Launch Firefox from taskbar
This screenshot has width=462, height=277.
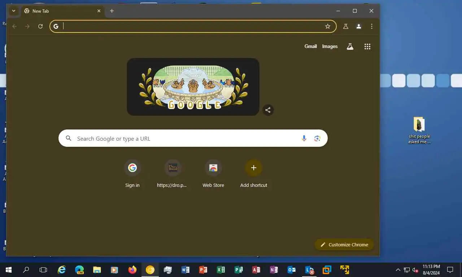click(x=132, y=270)
